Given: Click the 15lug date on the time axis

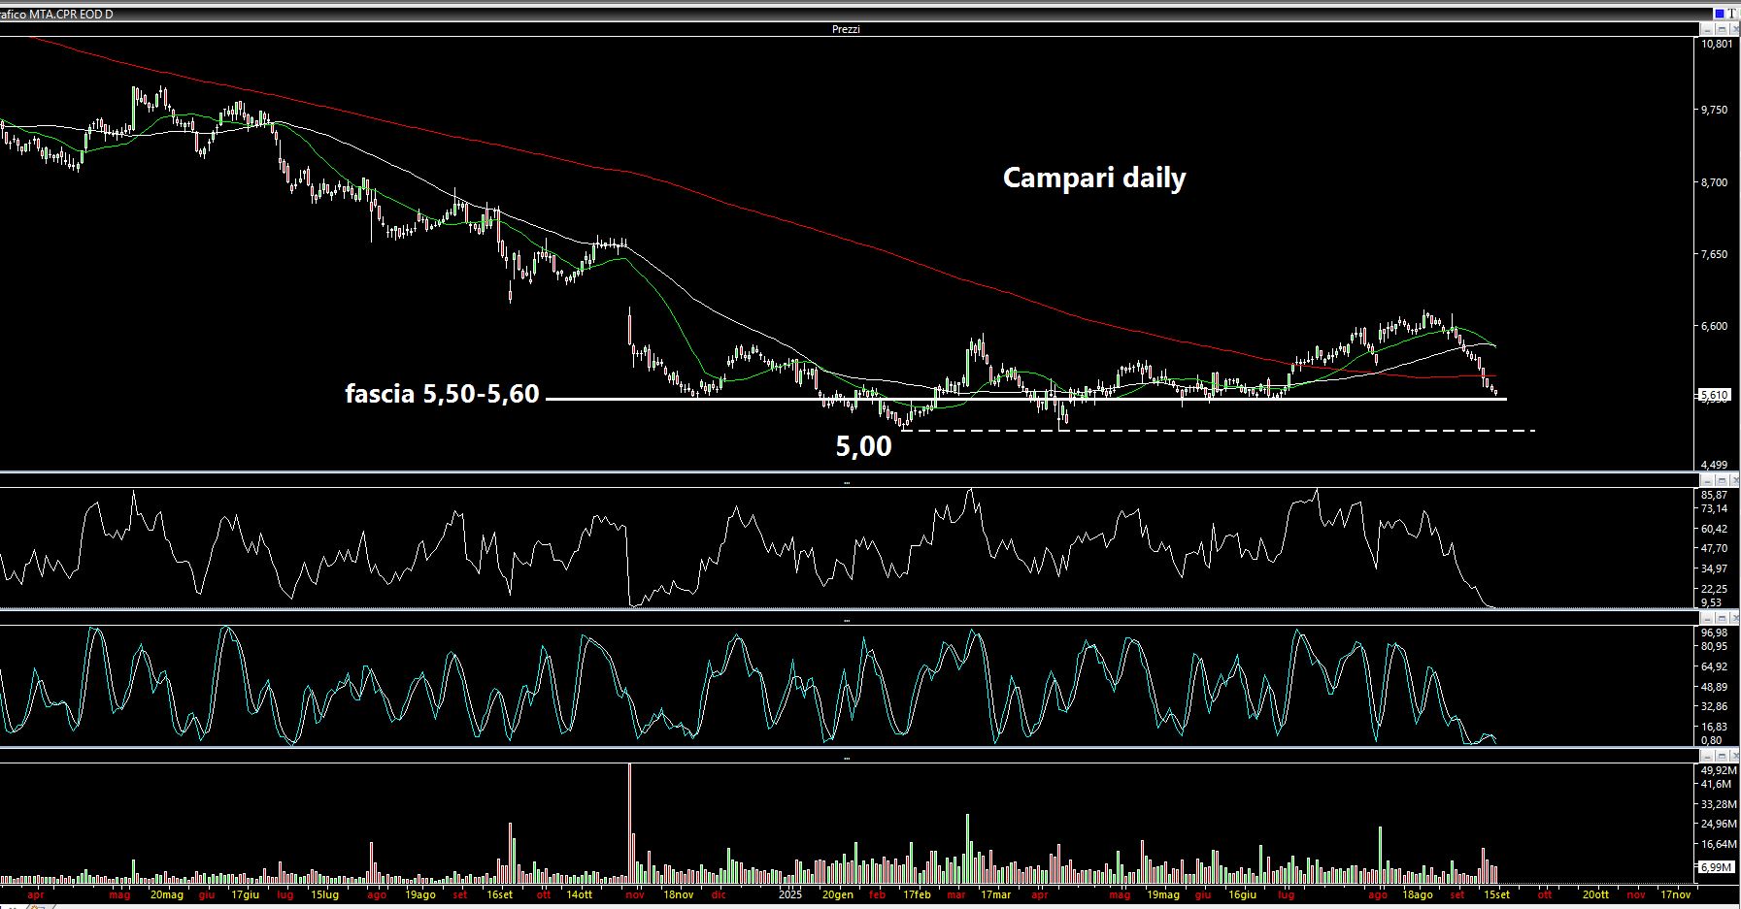Looking at the screenshot, I should point(324,895).
